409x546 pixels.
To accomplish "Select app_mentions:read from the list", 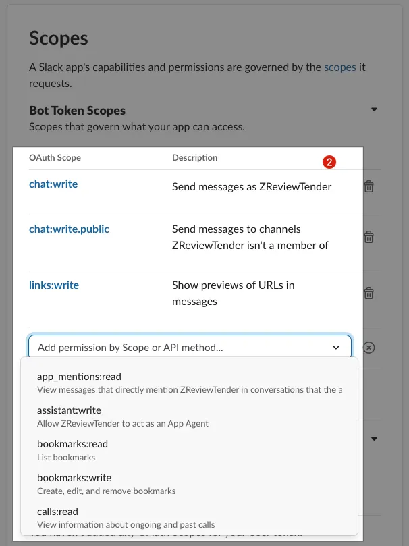I will tap(189, 383).
